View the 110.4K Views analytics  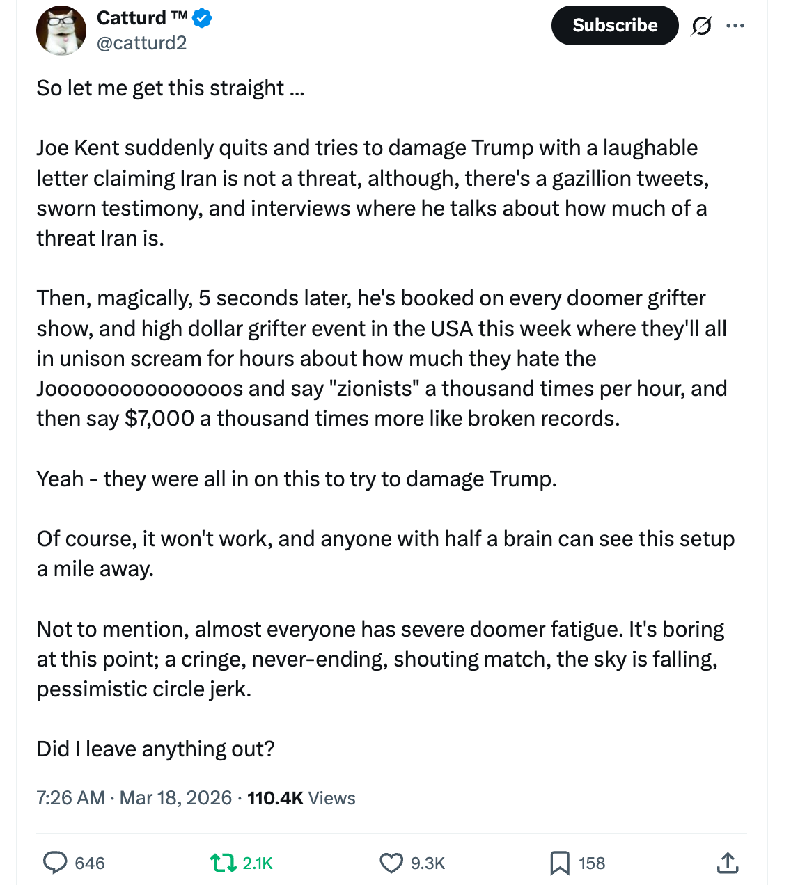(x=301, y=798)
